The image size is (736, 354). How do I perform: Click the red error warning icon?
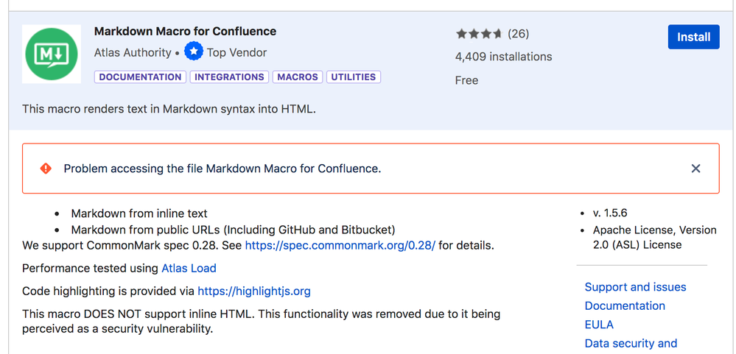point(46,169)
